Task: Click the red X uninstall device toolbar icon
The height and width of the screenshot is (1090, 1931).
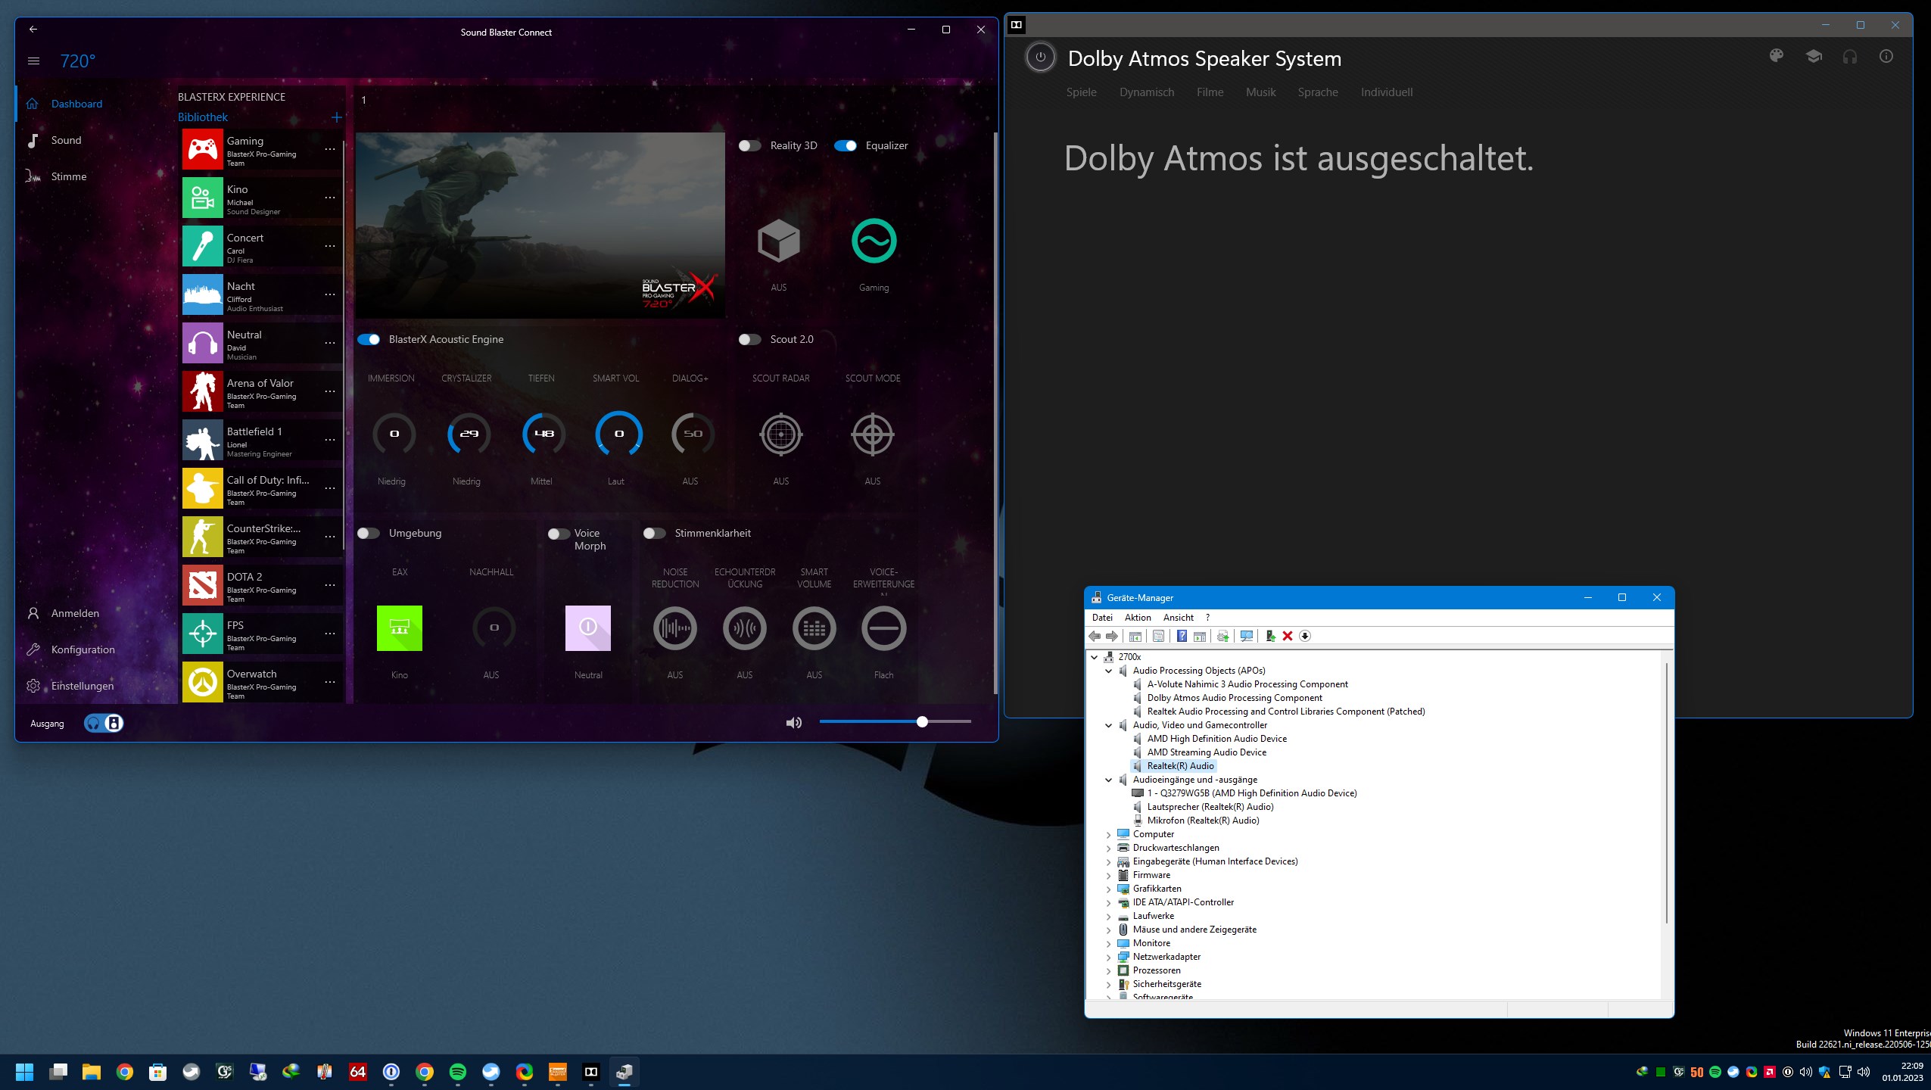Action: [1287, 636]
